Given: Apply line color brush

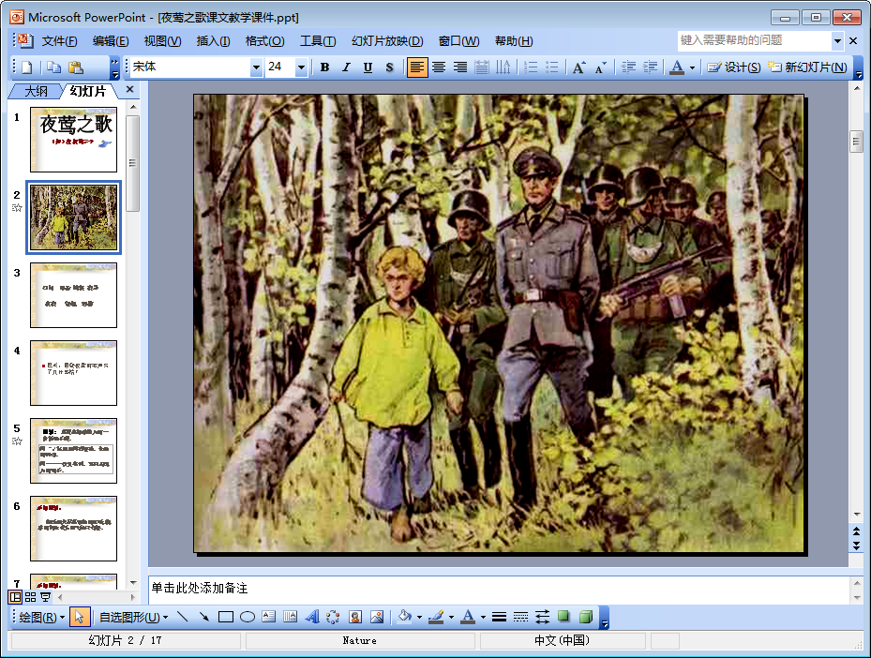Looking at the screenshot, I should 437,617.
